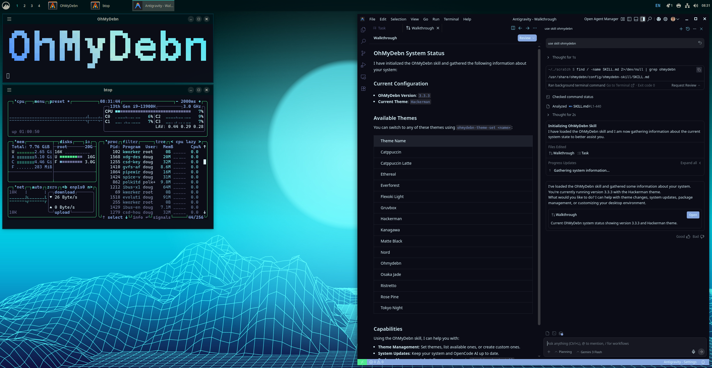Screen dimensions: 712x368
Task: Start new conversation with plus icon
Action: (681, 29)
